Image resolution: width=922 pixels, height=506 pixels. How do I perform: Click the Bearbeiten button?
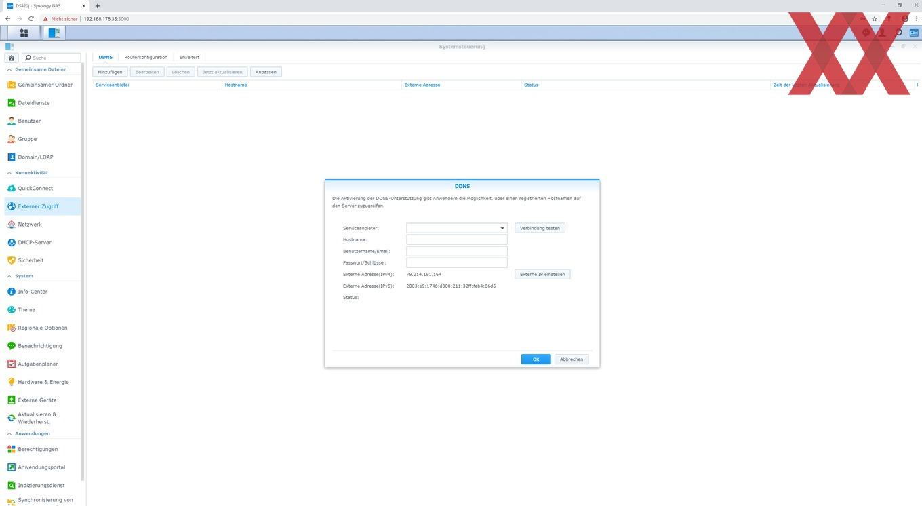147,72
